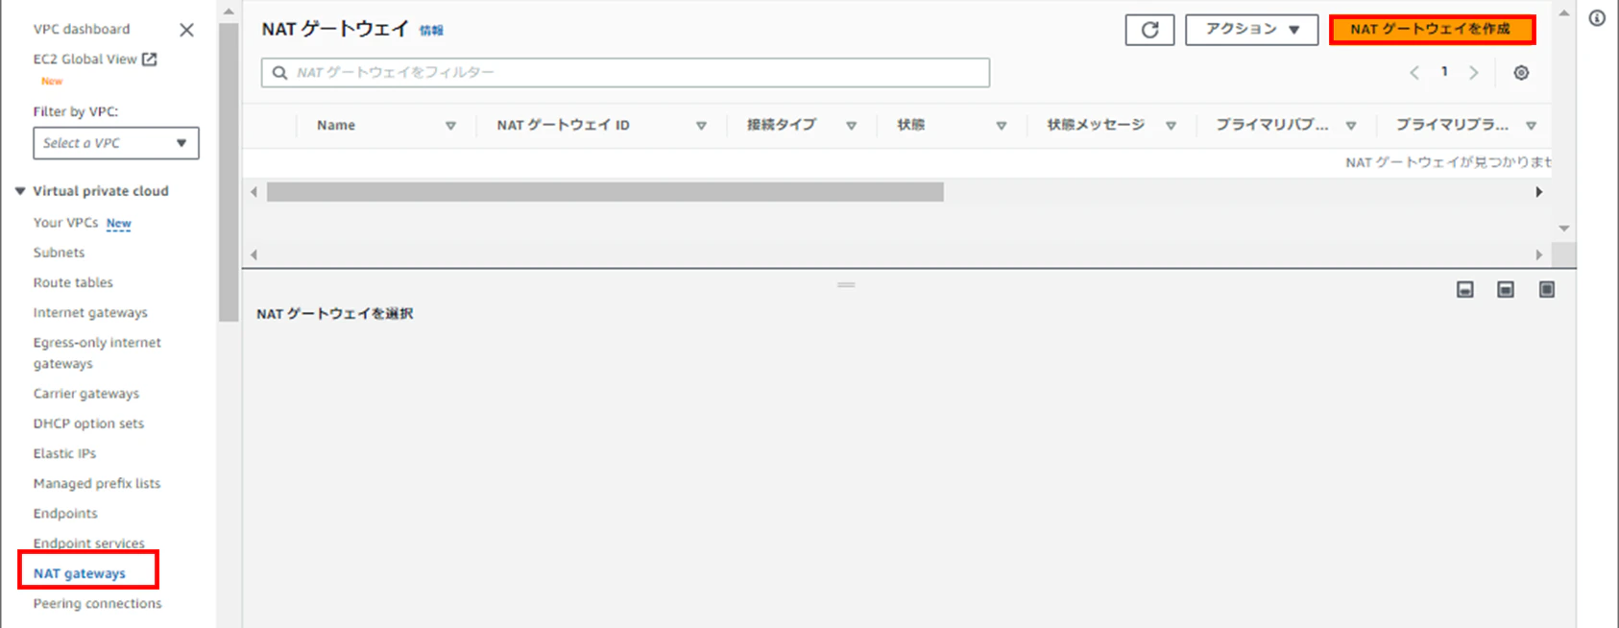
Task: Open Endpoint services page
Action: pyautogui.click(x=89, y=543)
